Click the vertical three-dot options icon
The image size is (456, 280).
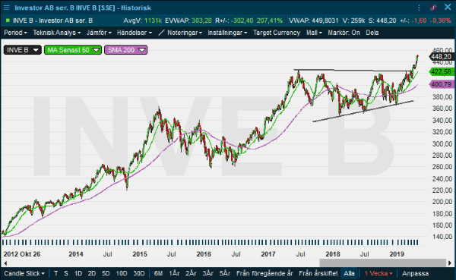click(419, 8)
